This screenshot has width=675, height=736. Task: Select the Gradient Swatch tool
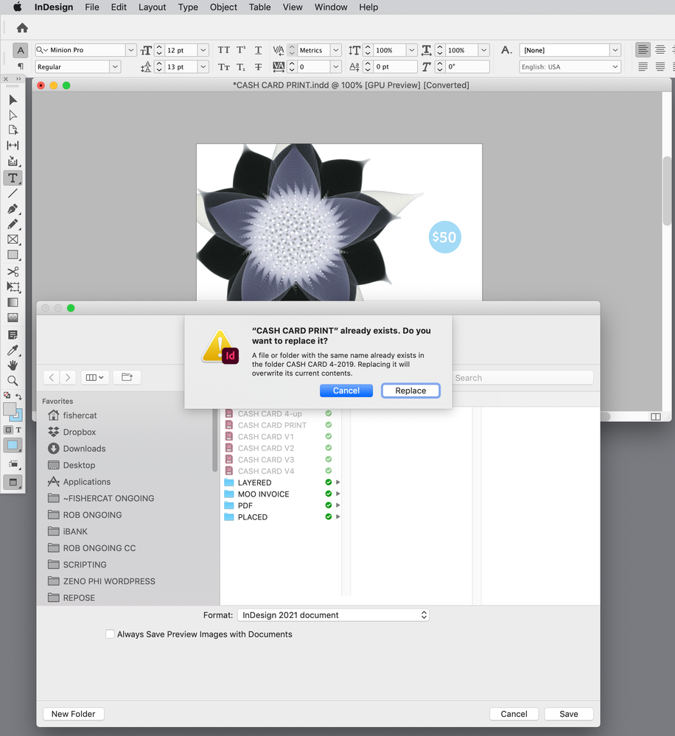click(x=13, y=302)
